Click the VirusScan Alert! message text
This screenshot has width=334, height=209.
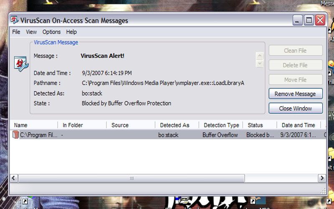[102, 56]
